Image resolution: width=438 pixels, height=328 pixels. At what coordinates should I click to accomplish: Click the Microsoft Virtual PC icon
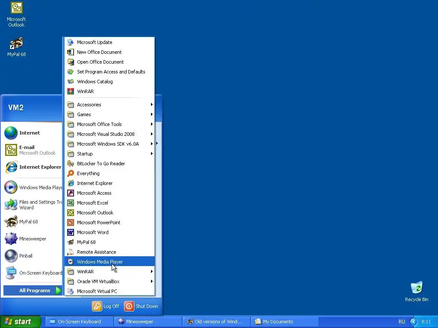(71, 291)
